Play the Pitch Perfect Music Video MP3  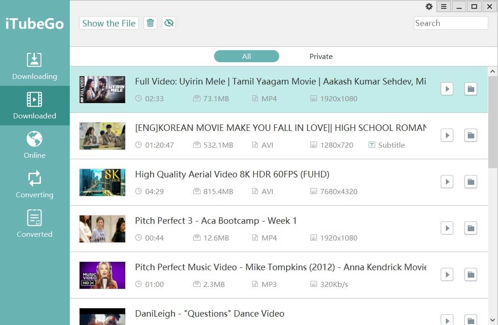(x=447, y=275)
